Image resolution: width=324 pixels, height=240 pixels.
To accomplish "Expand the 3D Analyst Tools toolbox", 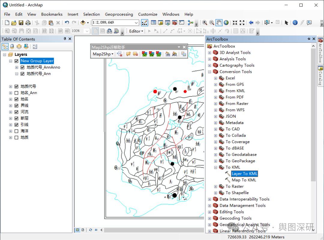I will (x=210, y=53).
